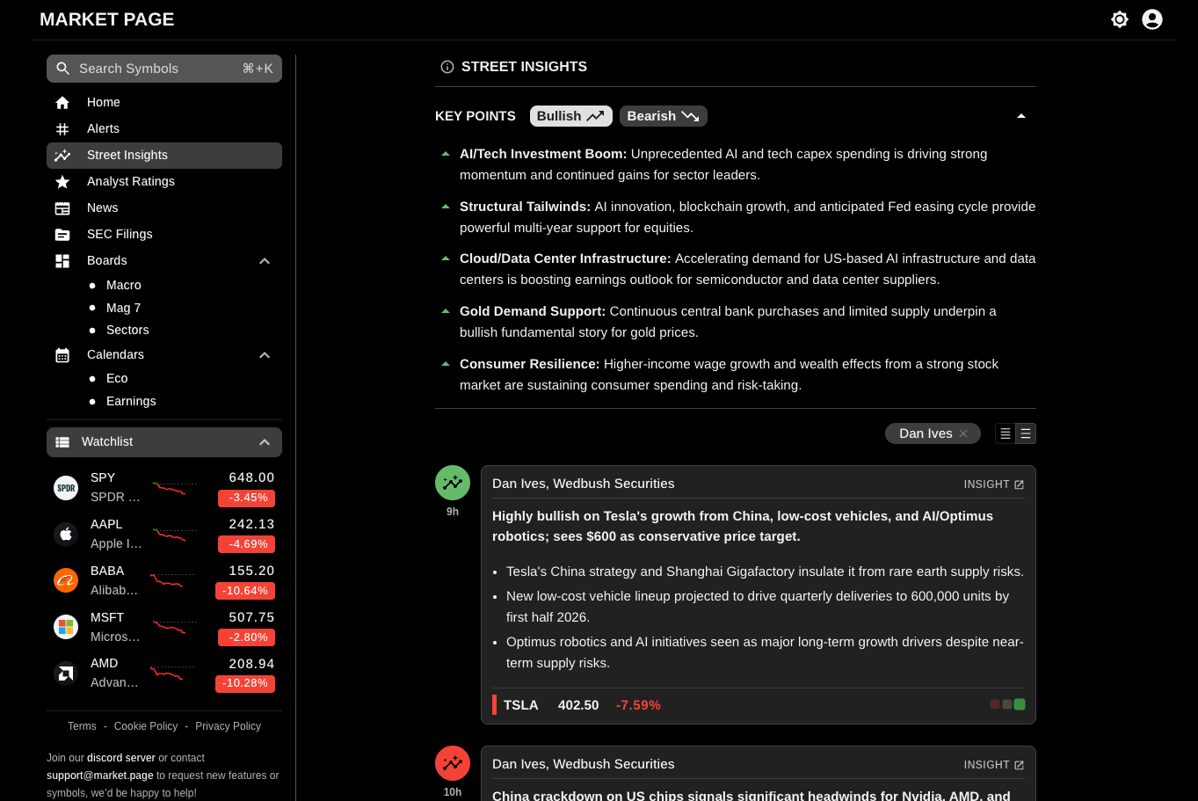Click the Terms link
Viewport: 1198px width, 801px height.
pyautogui.click(x=82, y=726)
